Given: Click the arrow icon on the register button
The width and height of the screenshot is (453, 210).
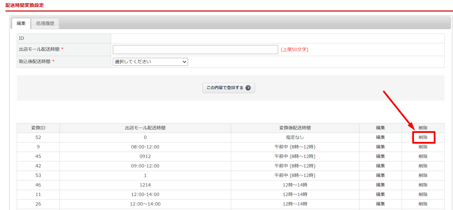Looking at the screenshot, I should point(248,88).
